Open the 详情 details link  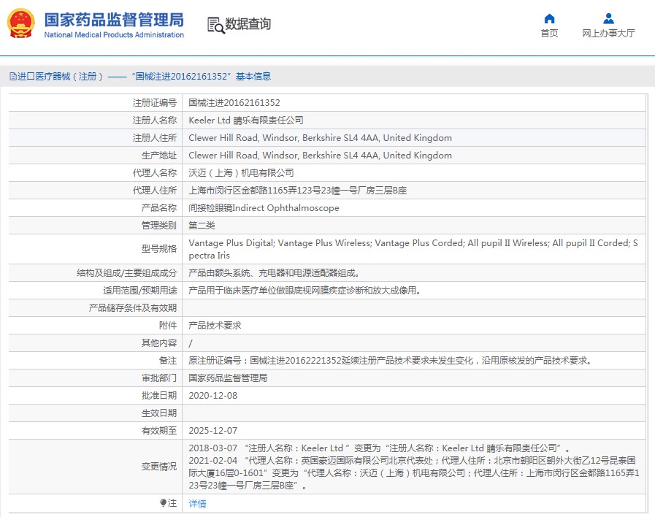coord(197,504)
